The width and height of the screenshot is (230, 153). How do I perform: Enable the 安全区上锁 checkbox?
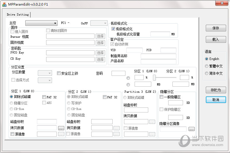59,73
